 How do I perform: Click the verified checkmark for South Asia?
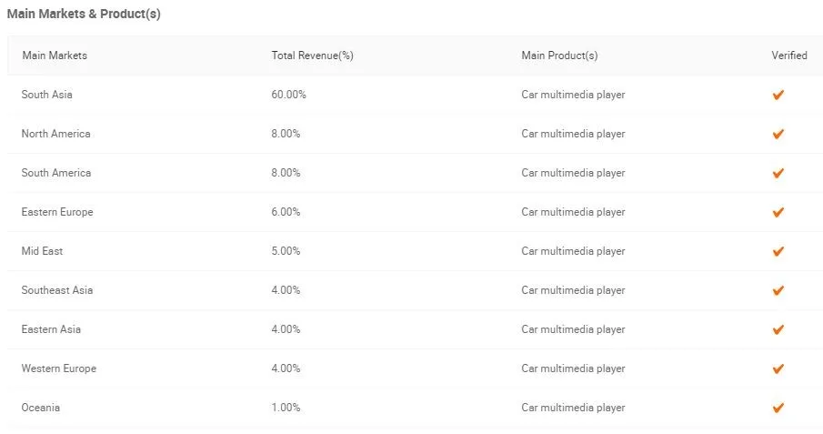pyautogui.click(x=778, y=95)
